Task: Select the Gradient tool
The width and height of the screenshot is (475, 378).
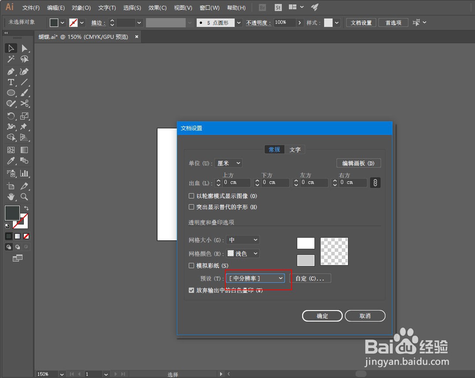Action: (x=24, y=150)
